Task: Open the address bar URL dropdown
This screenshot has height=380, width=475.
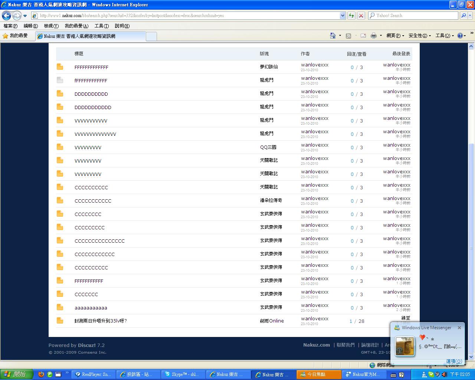Action: tap(343, 16)
